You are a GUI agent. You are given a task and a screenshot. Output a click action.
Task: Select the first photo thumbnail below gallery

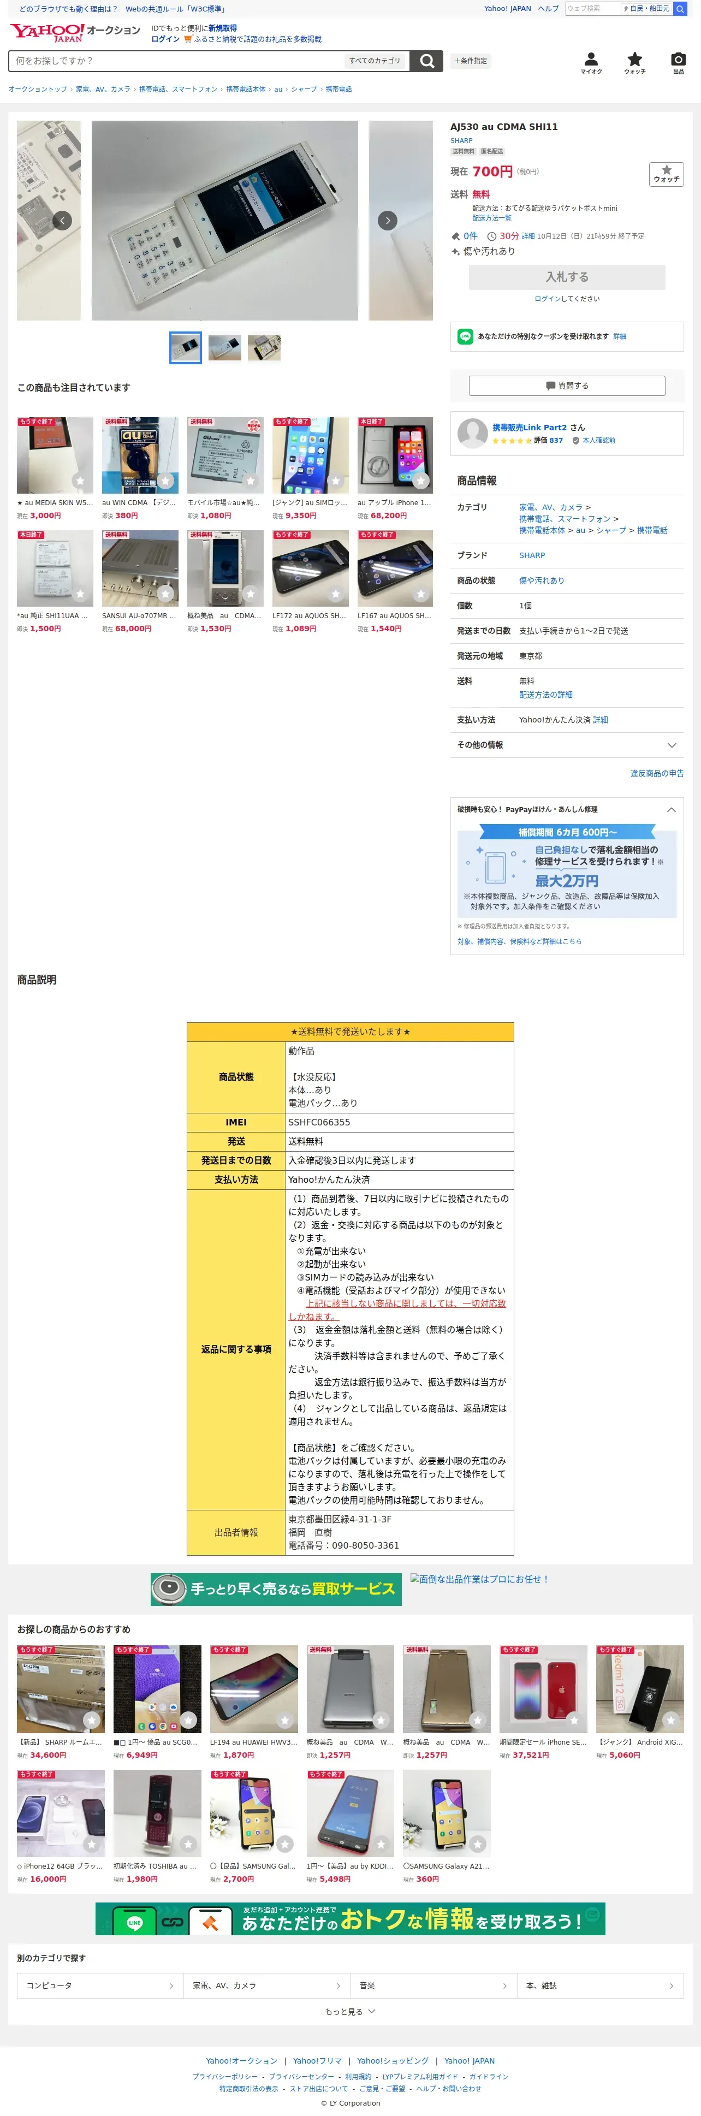click(x=186, y=347)
